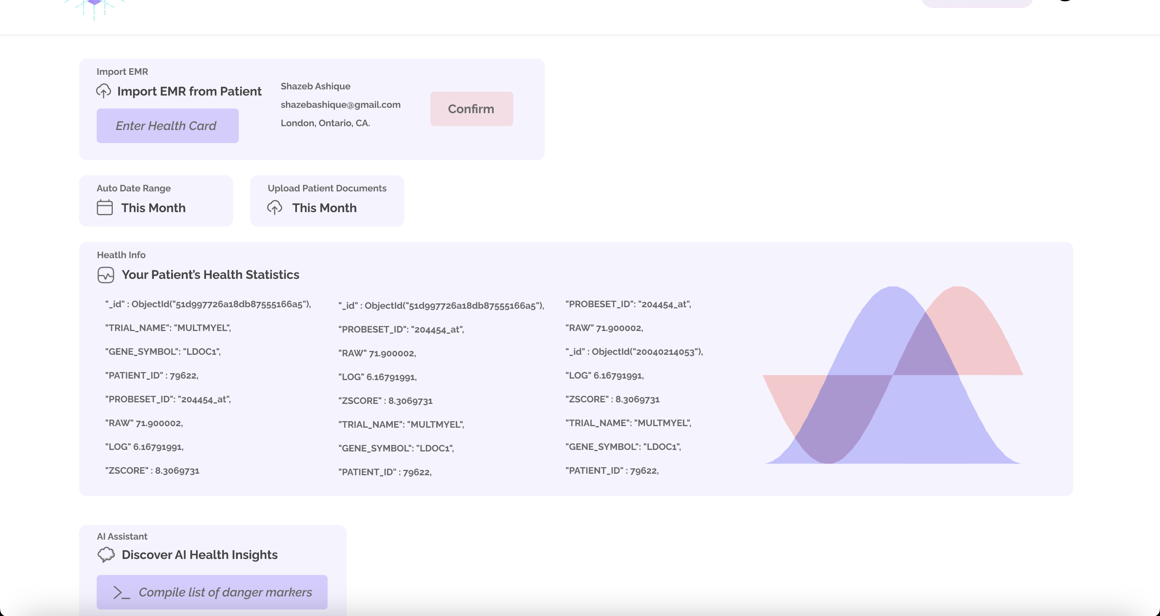Click the patient email shazebashique@gmail.com
1160x616 pixels.
pos(340,104)
